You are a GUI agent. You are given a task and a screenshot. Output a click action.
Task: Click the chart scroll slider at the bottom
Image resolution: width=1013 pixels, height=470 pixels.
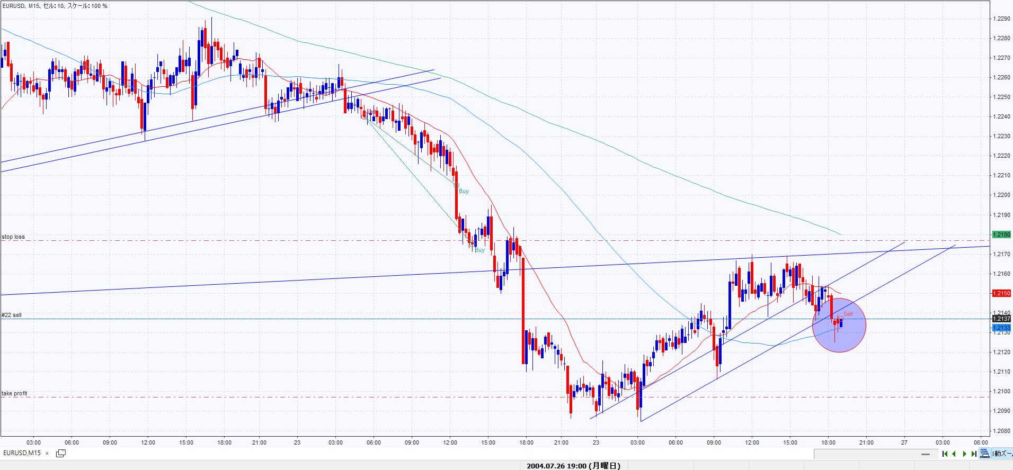(x=926, y=454)
